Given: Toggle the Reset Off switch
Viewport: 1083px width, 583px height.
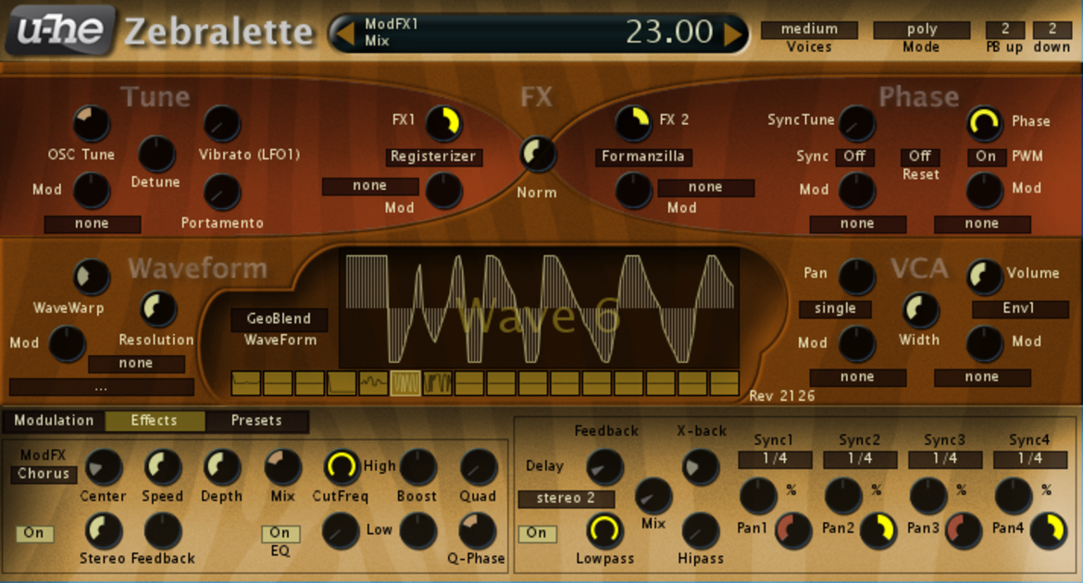Looking at the screenshot, I should coord(920,156).
